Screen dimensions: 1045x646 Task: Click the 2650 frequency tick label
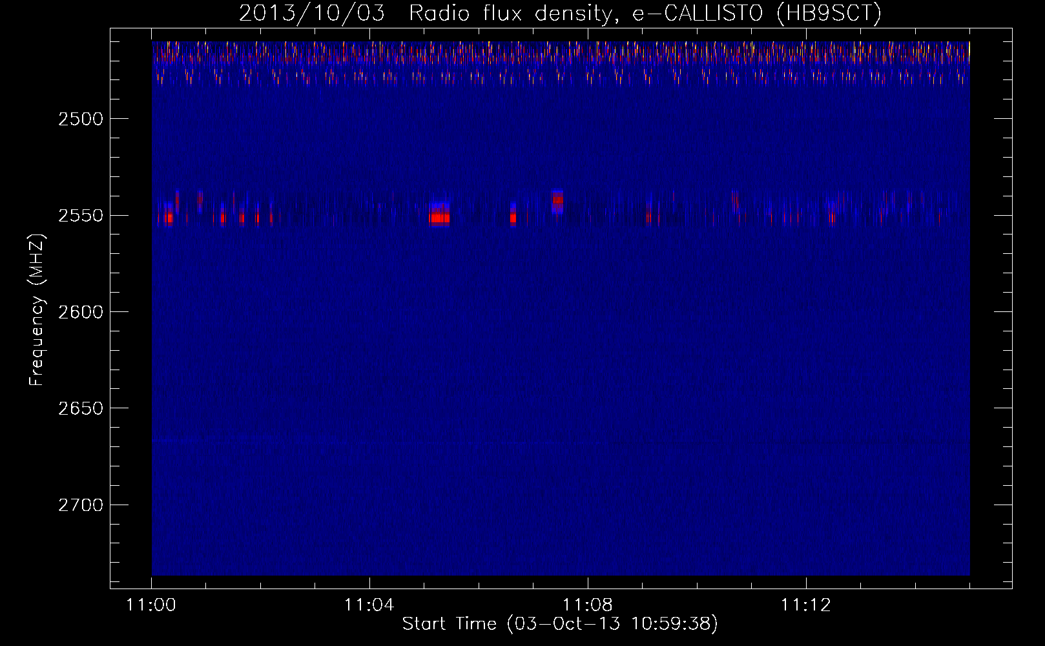coord(81,408)
